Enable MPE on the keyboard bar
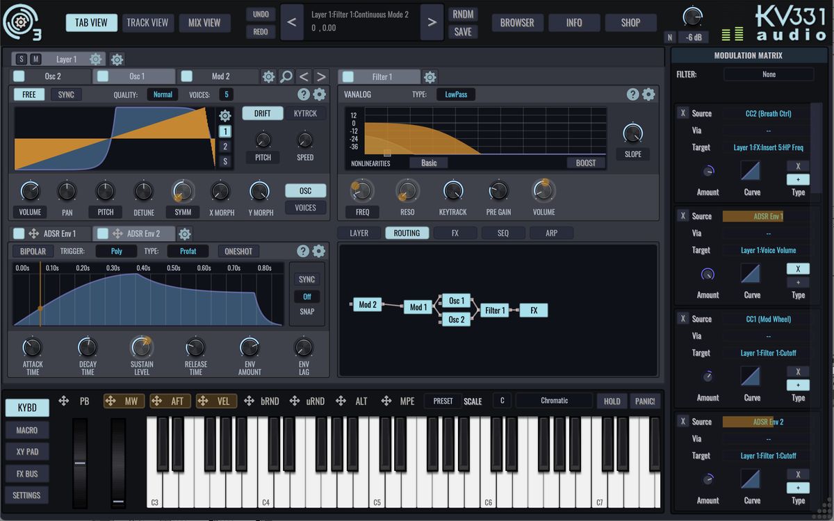 click(407, 401)
